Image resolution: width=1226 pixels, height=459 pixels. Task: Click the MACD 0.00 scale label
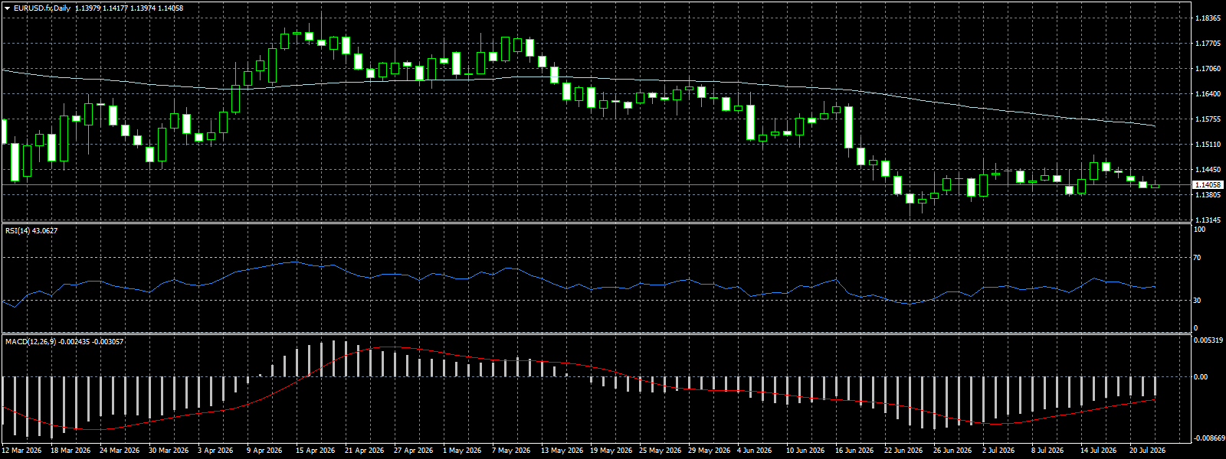pos(1201,376)
